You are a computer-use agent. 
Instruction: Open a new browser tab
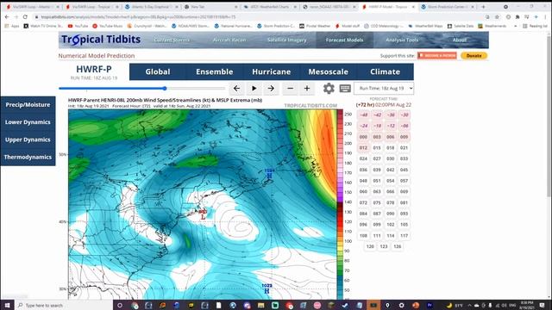click(x=483, y=7)
